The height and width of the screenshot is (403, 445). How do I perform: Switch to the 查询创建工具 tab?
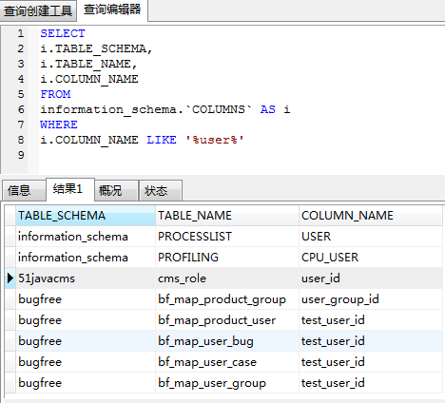[38, 11]
